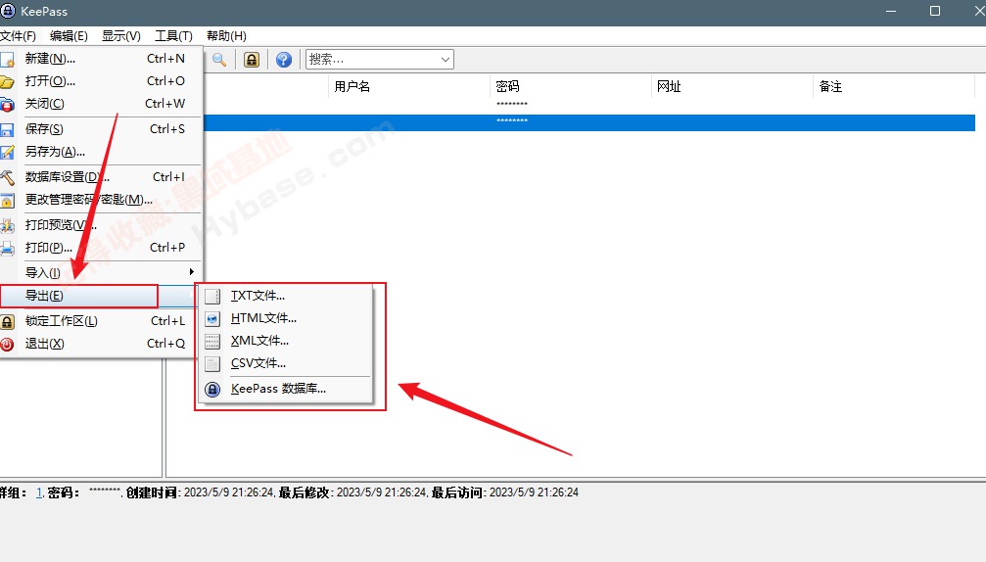Click the 退出(X) red power icon

[7, 345]
